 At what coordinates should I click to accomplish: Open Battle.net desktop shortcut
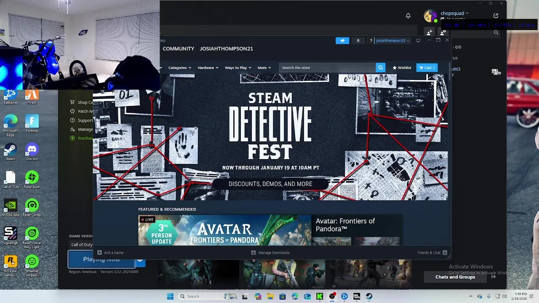tap(11, 97)
